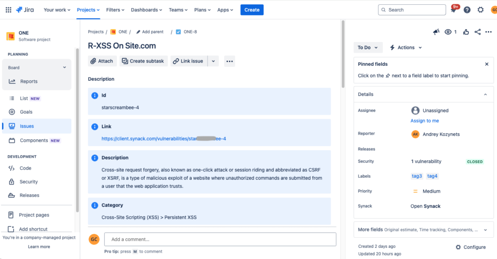Open the more actions ellipsis beside Link issue
Image resolution: width=497 pixels, height=259 pixels.
coord(230,61)
